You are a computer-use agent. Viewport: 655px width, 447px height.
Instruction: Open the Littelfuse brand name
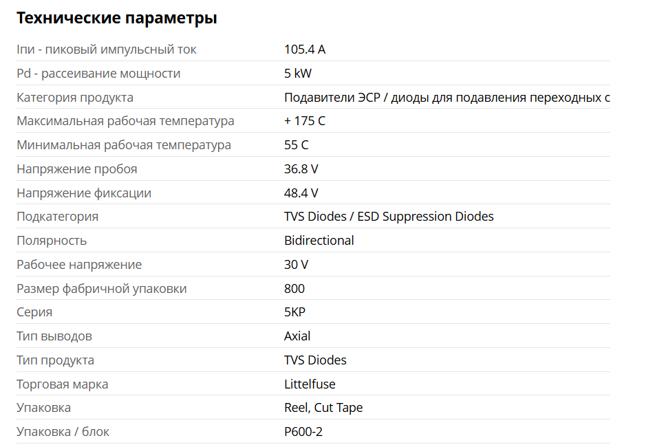coord(310,384)
